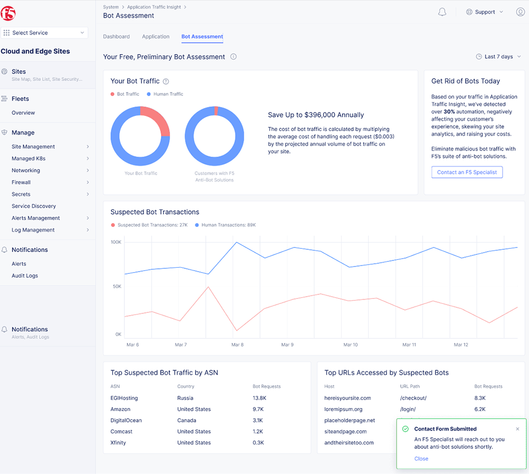This screenshot has width=529, height=474.
Task: Open the Select Service dropdown
Action: point(45,33)
